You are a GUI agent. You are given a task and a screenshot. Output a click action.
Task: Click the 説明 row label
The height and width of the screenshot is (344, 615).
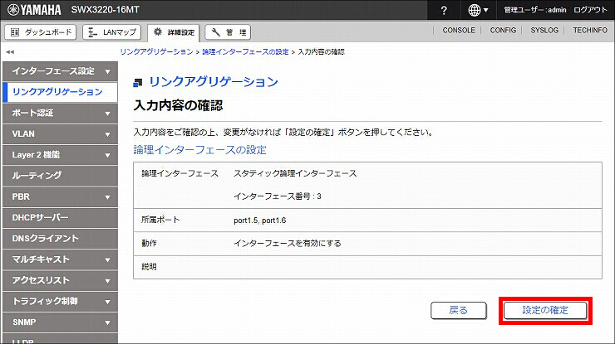(x=149, y=267)
